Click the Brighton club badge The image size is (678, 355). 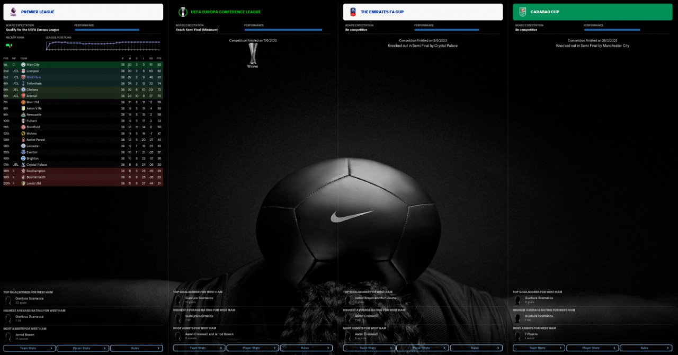[x=23, y=158]
